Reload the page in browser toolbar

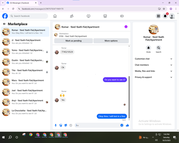pyautogui.click(x=13, y=9)
